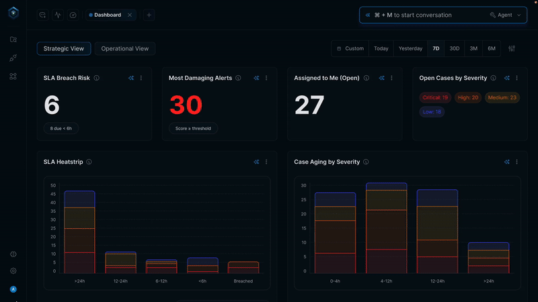Add a new tab with plus button
Screen dimensions: 538x302
[149, 15]
